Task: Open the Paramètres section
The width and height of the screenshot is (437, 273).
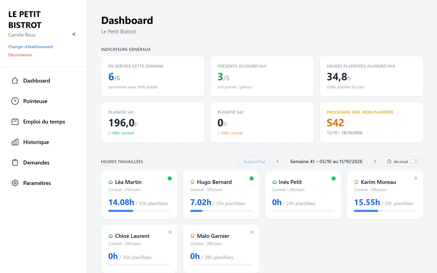Action: (x=44, y=183)
